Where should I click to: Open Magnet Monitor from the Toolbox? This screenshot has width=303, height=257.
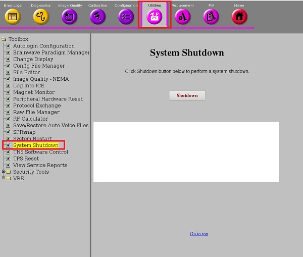pos(34,92)
